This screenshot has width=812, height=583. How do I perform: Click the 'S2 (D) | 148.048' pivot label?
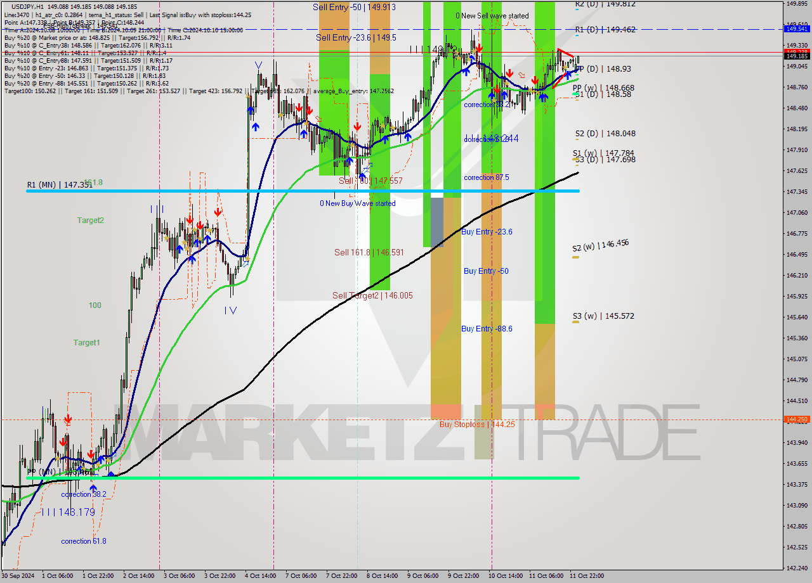pyautogui.click(x=605, y=134)
